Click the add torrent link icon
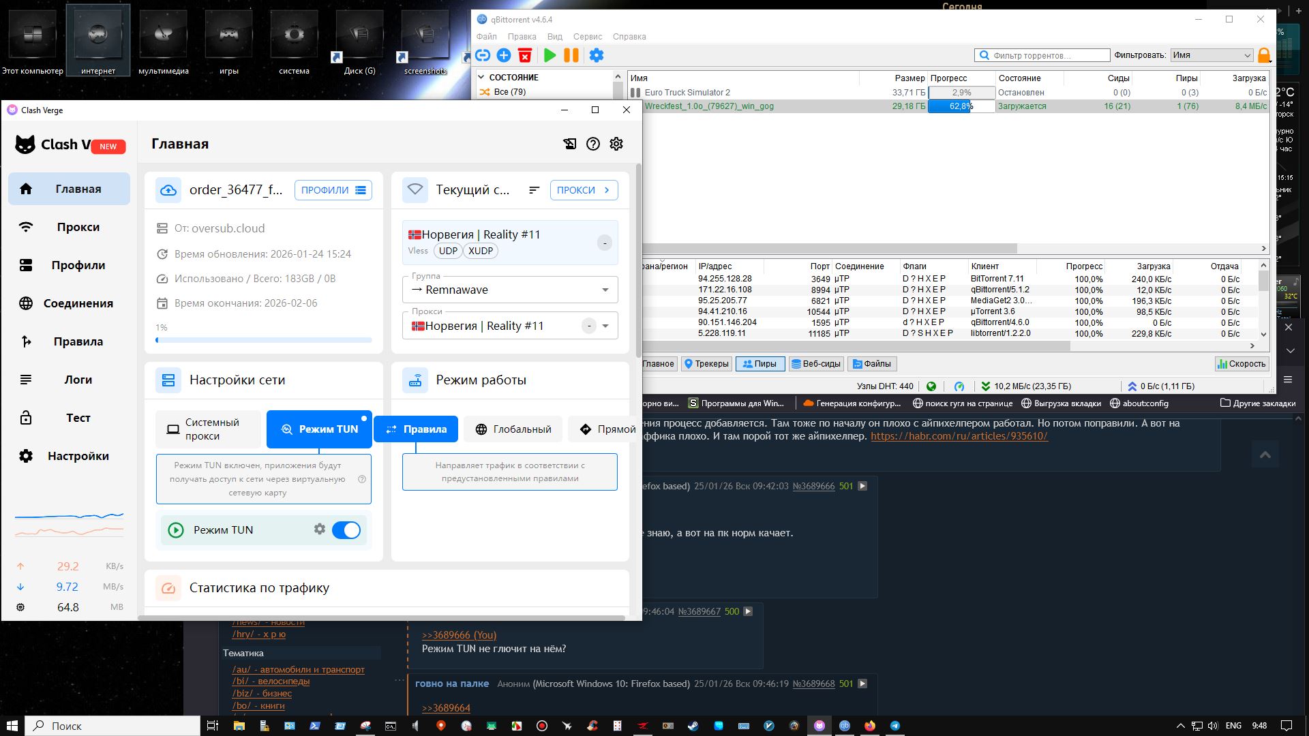The image size is (1309, 736). coord(483,56)
